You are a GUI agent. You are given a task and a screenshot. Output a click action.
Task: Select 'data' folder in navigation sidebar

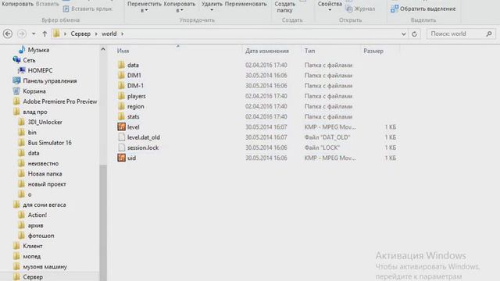click(x=34, y=153)
